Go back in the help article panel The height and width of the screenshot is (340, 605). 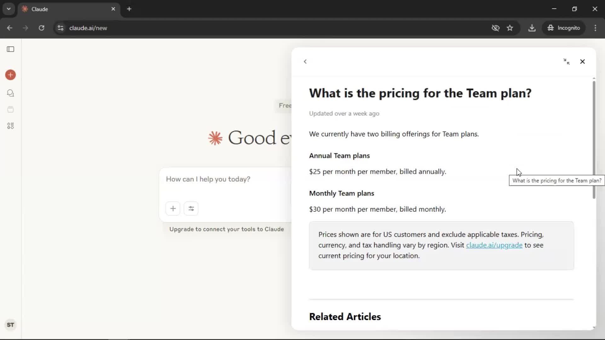click(305, 61)
